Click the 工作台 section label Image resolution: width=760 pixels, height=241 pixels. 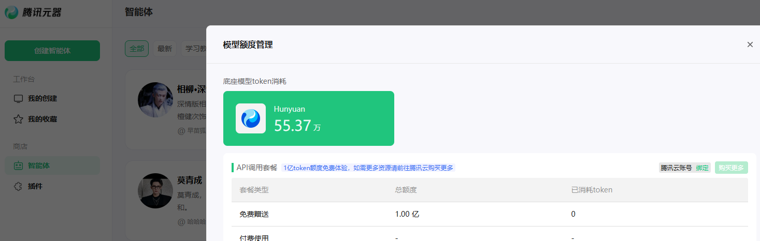tap(24, 79)
